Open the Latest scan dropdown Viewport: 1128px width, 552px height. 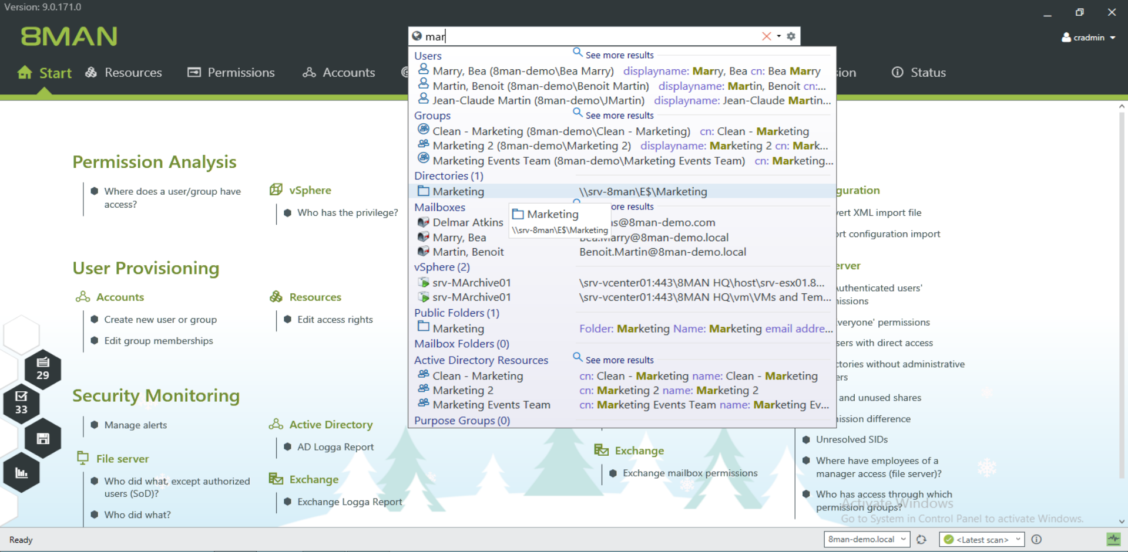click(x=982, y=540)
